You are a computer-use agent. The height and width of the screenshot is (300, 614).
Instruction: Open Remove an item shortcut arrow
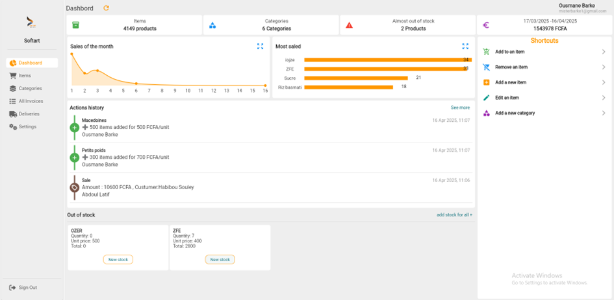pos(604,67)
